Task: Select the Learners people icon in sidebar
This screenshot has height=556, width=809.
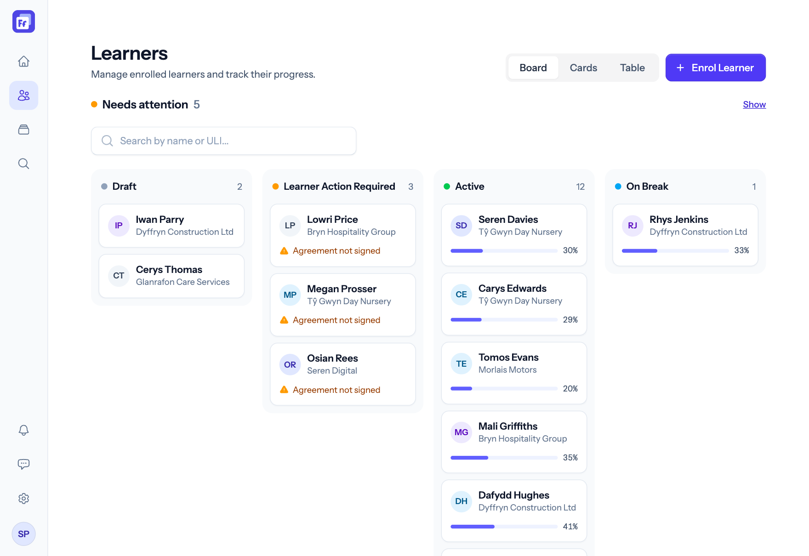Action: point(23,96)
